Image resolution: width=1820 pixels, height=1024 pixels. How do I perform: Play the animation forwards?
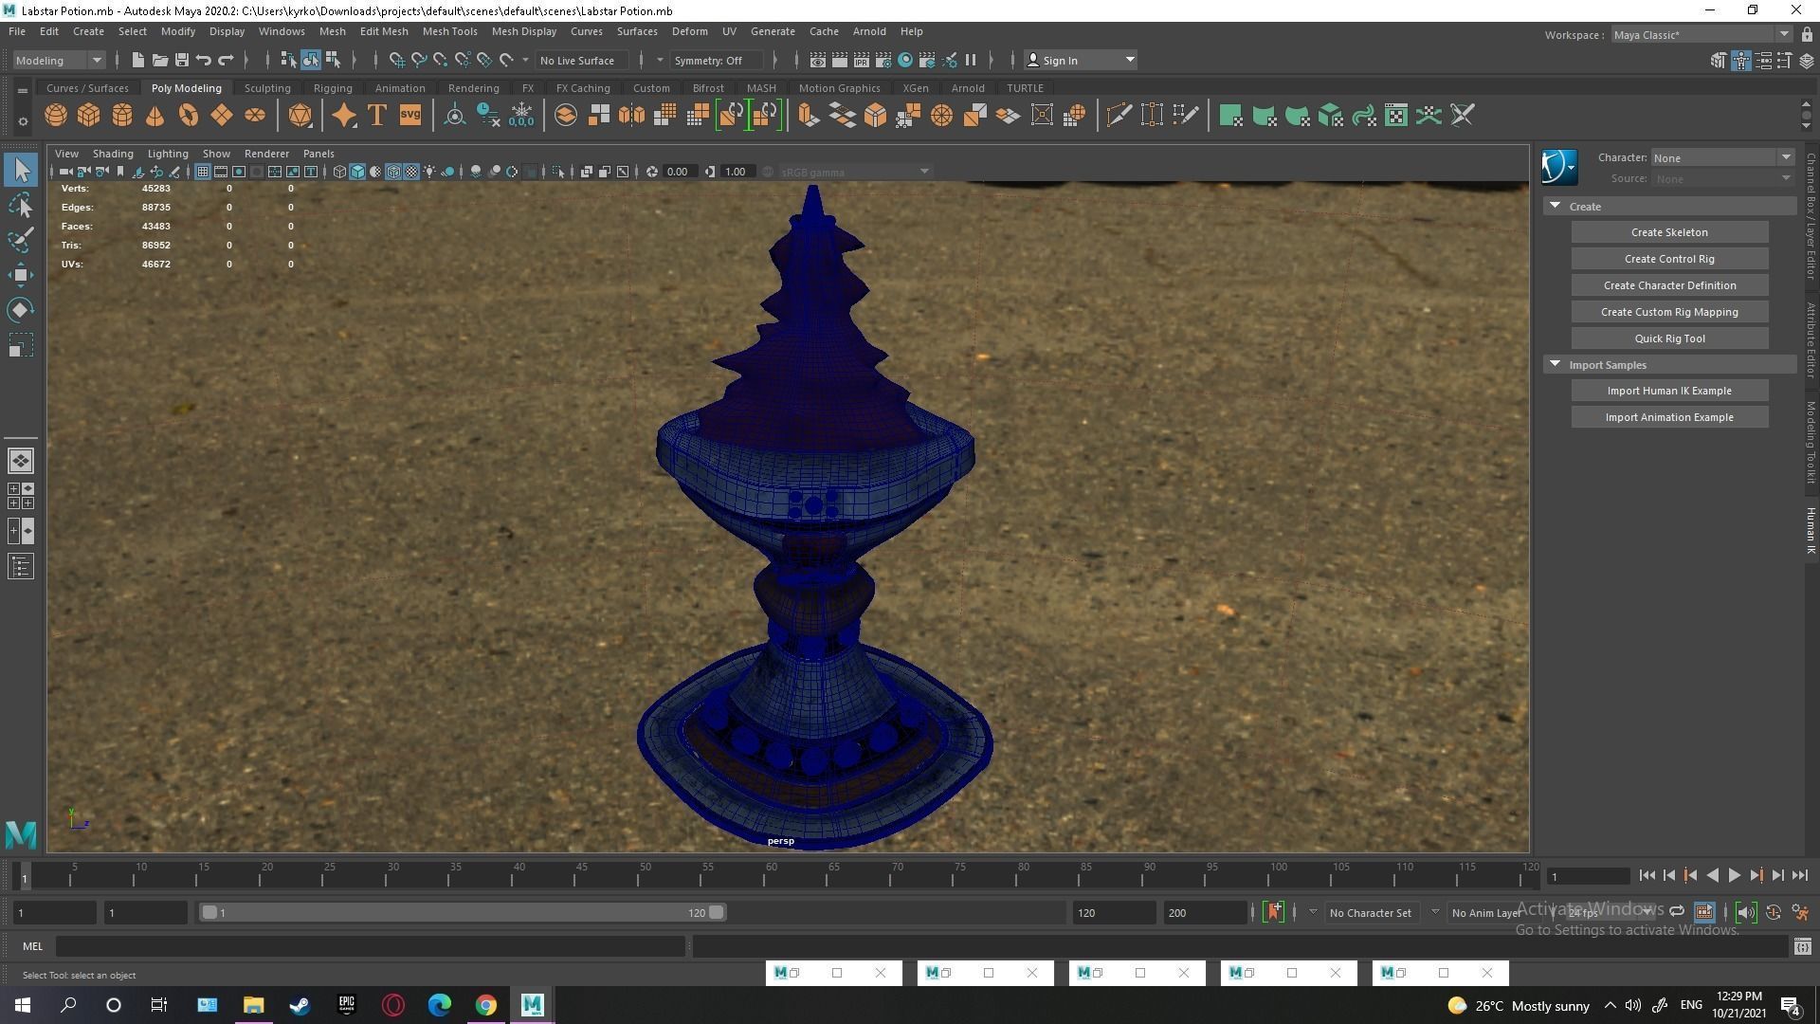point(1734,875)
